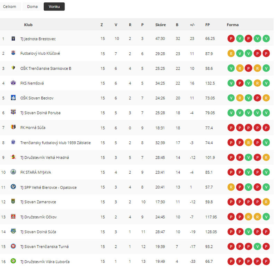275x271 pixels.
Task: Open the Celkom standings tab
Action: tap(10, 7)
